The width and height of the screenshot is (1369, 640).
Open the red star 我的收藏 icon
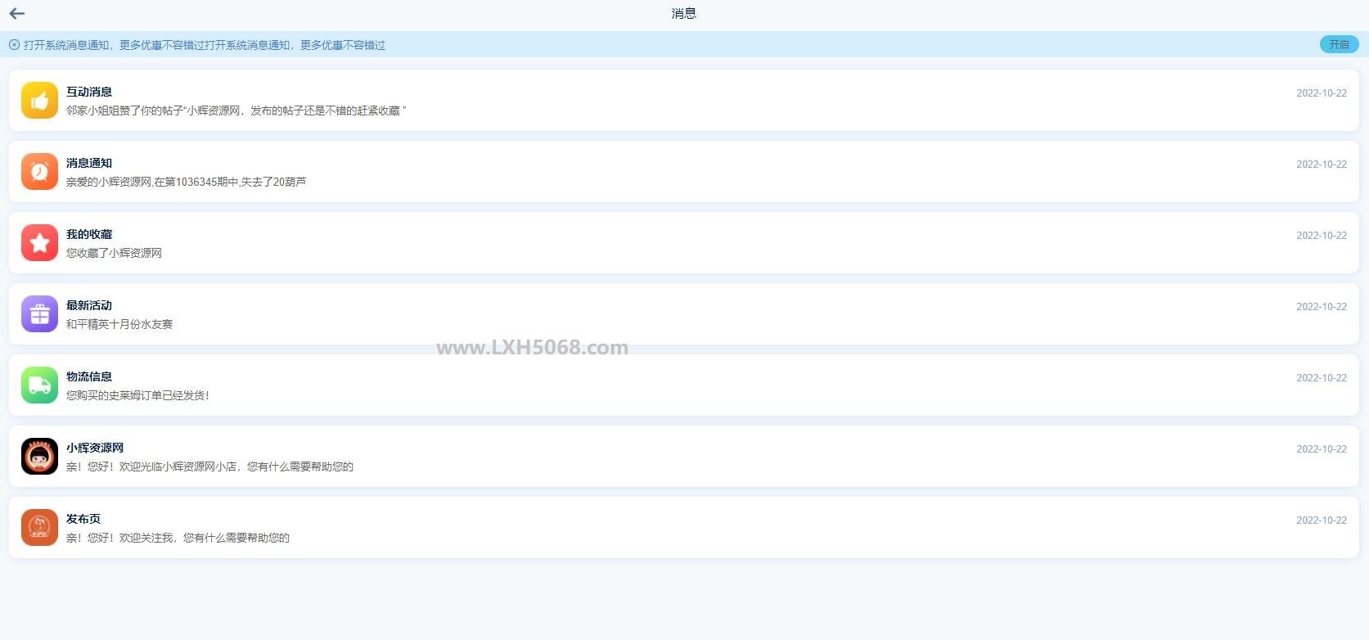(39, 242)
